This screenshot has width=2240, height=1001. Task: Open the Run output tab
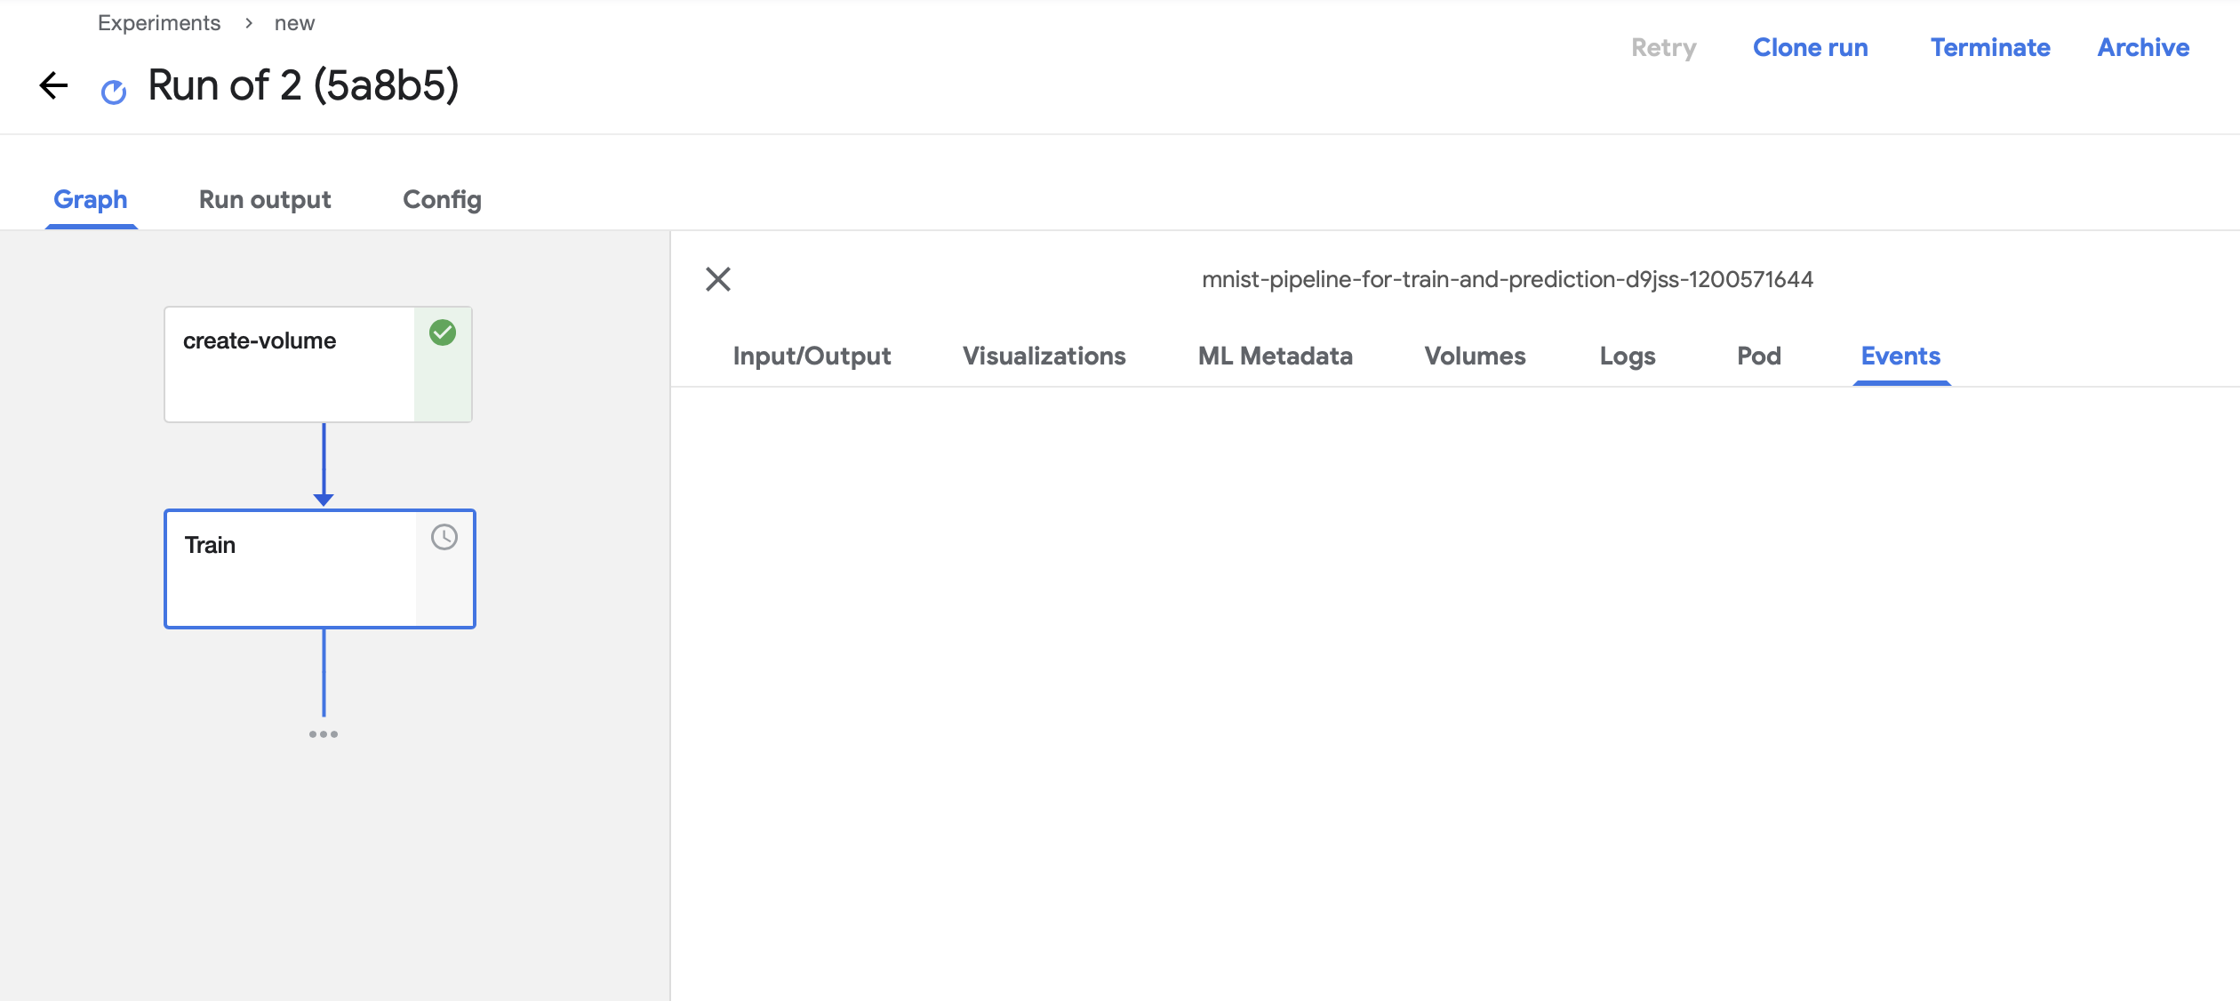(x=265, y=199)
